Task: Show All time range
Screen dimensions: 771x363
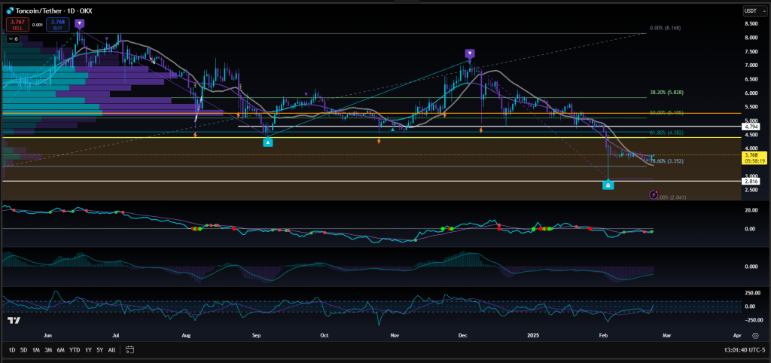Action: coord(111,350)
